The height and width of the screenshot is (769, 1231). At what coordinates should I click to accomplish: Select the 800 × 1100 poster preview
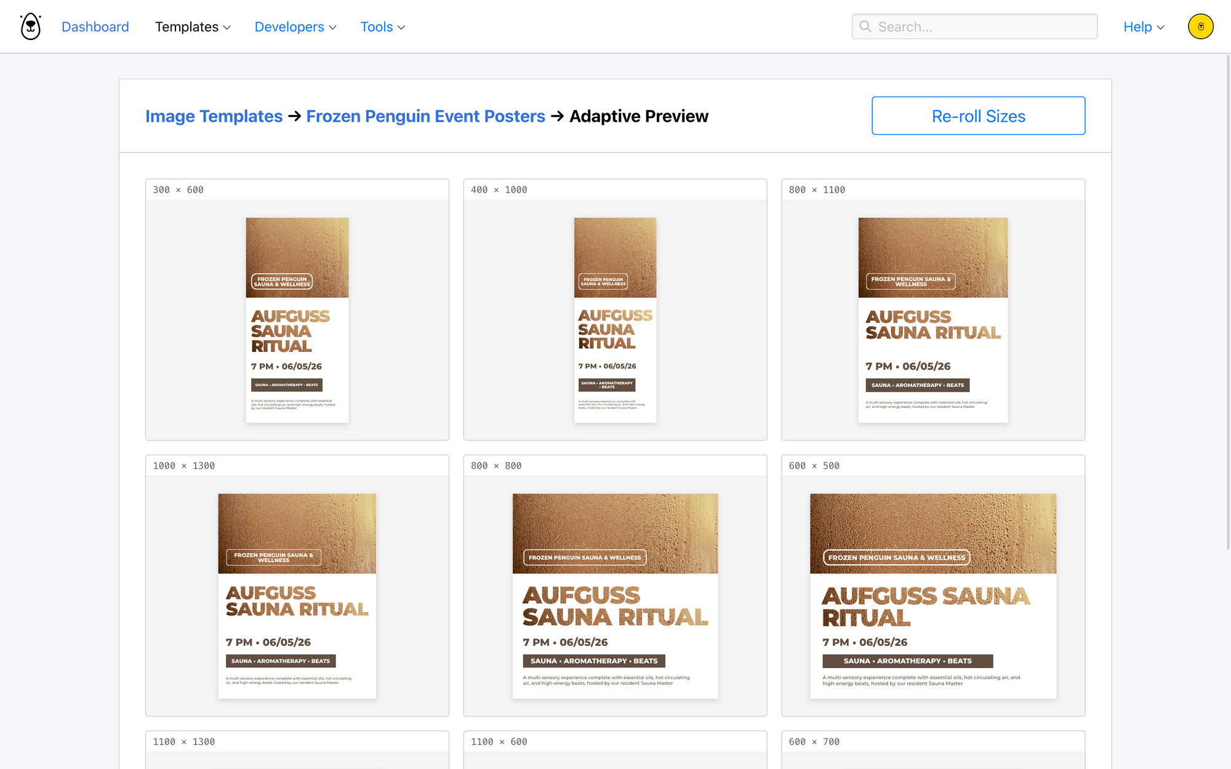pos(933,320)
